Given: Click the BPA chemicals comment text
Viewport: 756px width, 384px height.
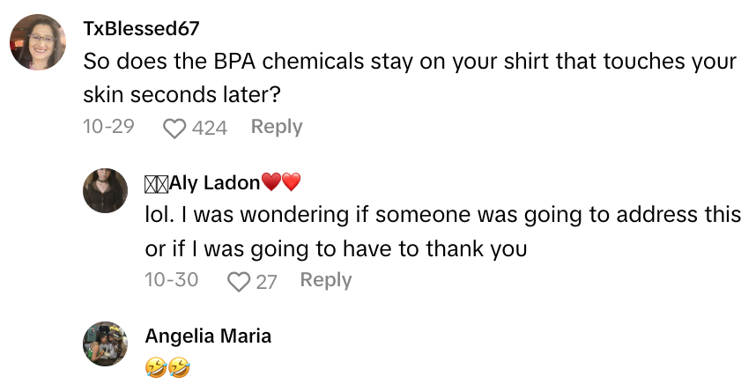Looking at the screenshot, I should (410, 63).
